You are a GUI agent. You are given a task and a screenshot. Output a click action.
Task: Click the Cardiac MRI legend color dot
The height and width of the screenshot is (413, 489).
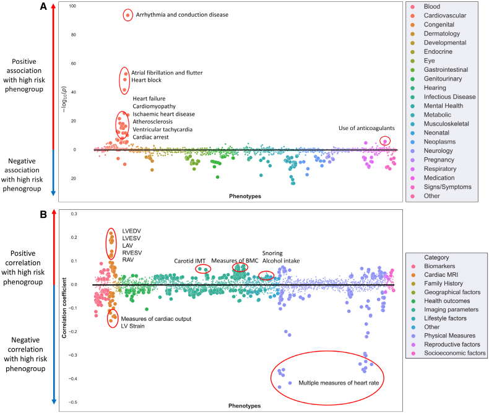coord(413,275)
